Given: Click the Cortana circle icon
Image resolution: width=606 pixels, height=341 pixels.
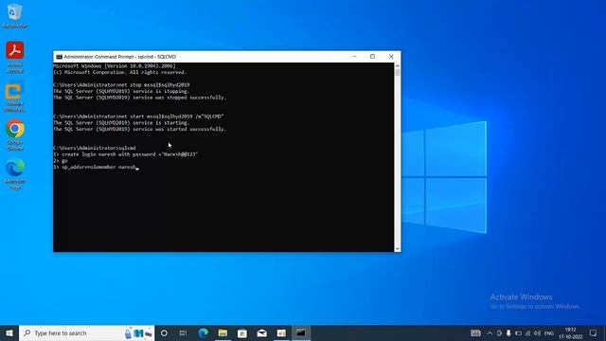Looking at the screenshot, I should (x=164, y=332).
